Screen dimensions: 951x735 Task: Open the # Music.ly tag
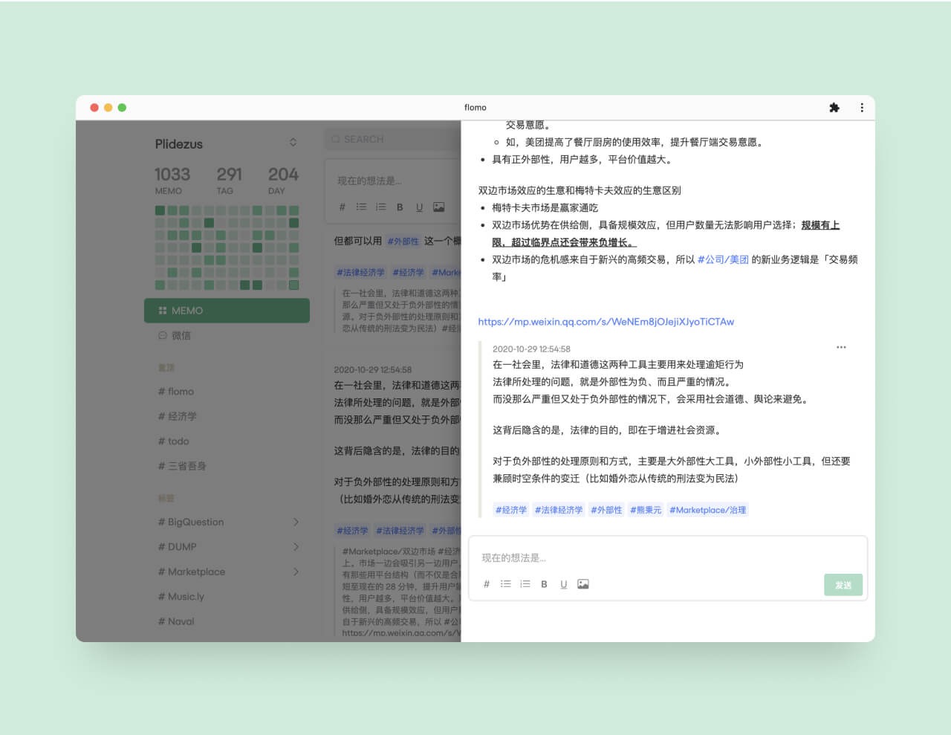click(181, 596)
